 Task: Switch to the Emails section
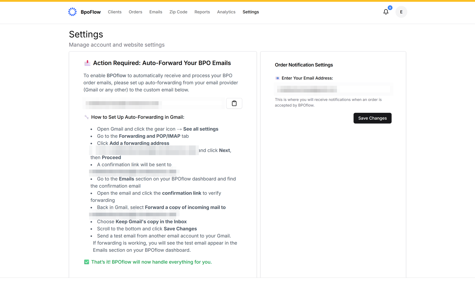coord(156,12)
